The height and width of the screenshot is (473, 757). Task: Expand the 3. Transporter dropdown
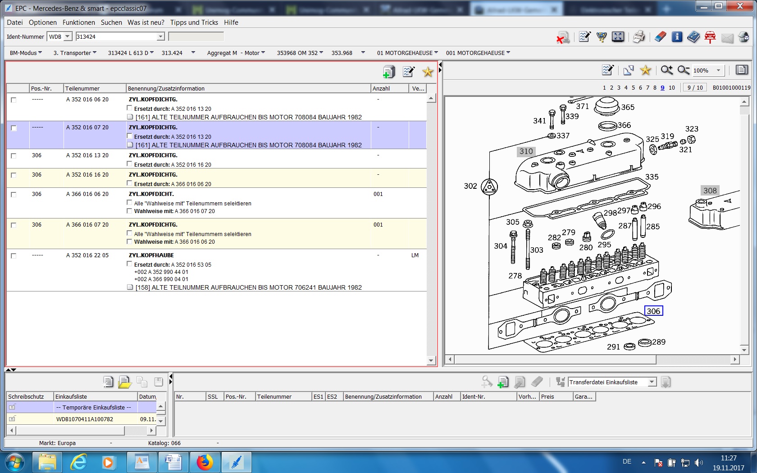pyautogui.click(x=75, y=53)
